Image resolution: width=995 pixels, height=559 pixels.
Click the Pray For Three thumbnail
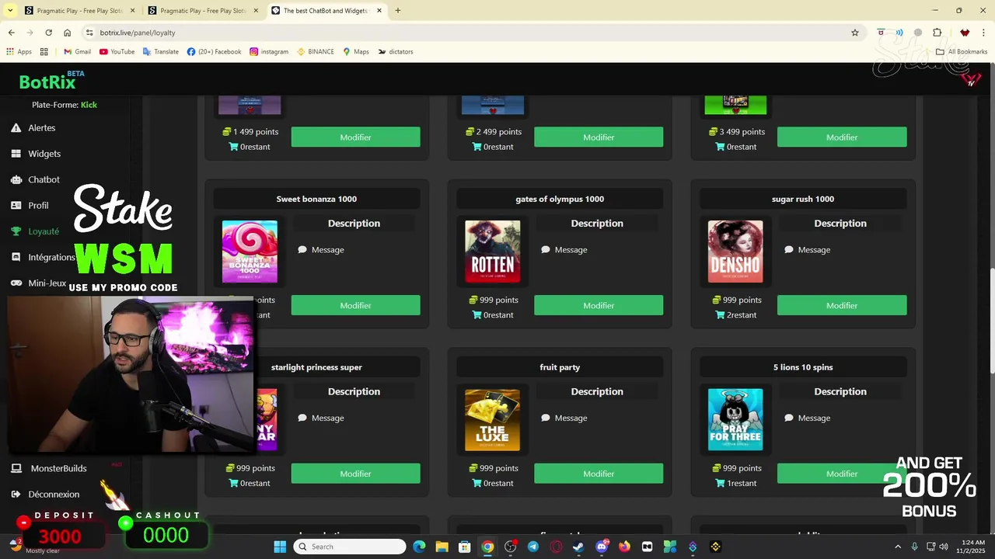735,420
